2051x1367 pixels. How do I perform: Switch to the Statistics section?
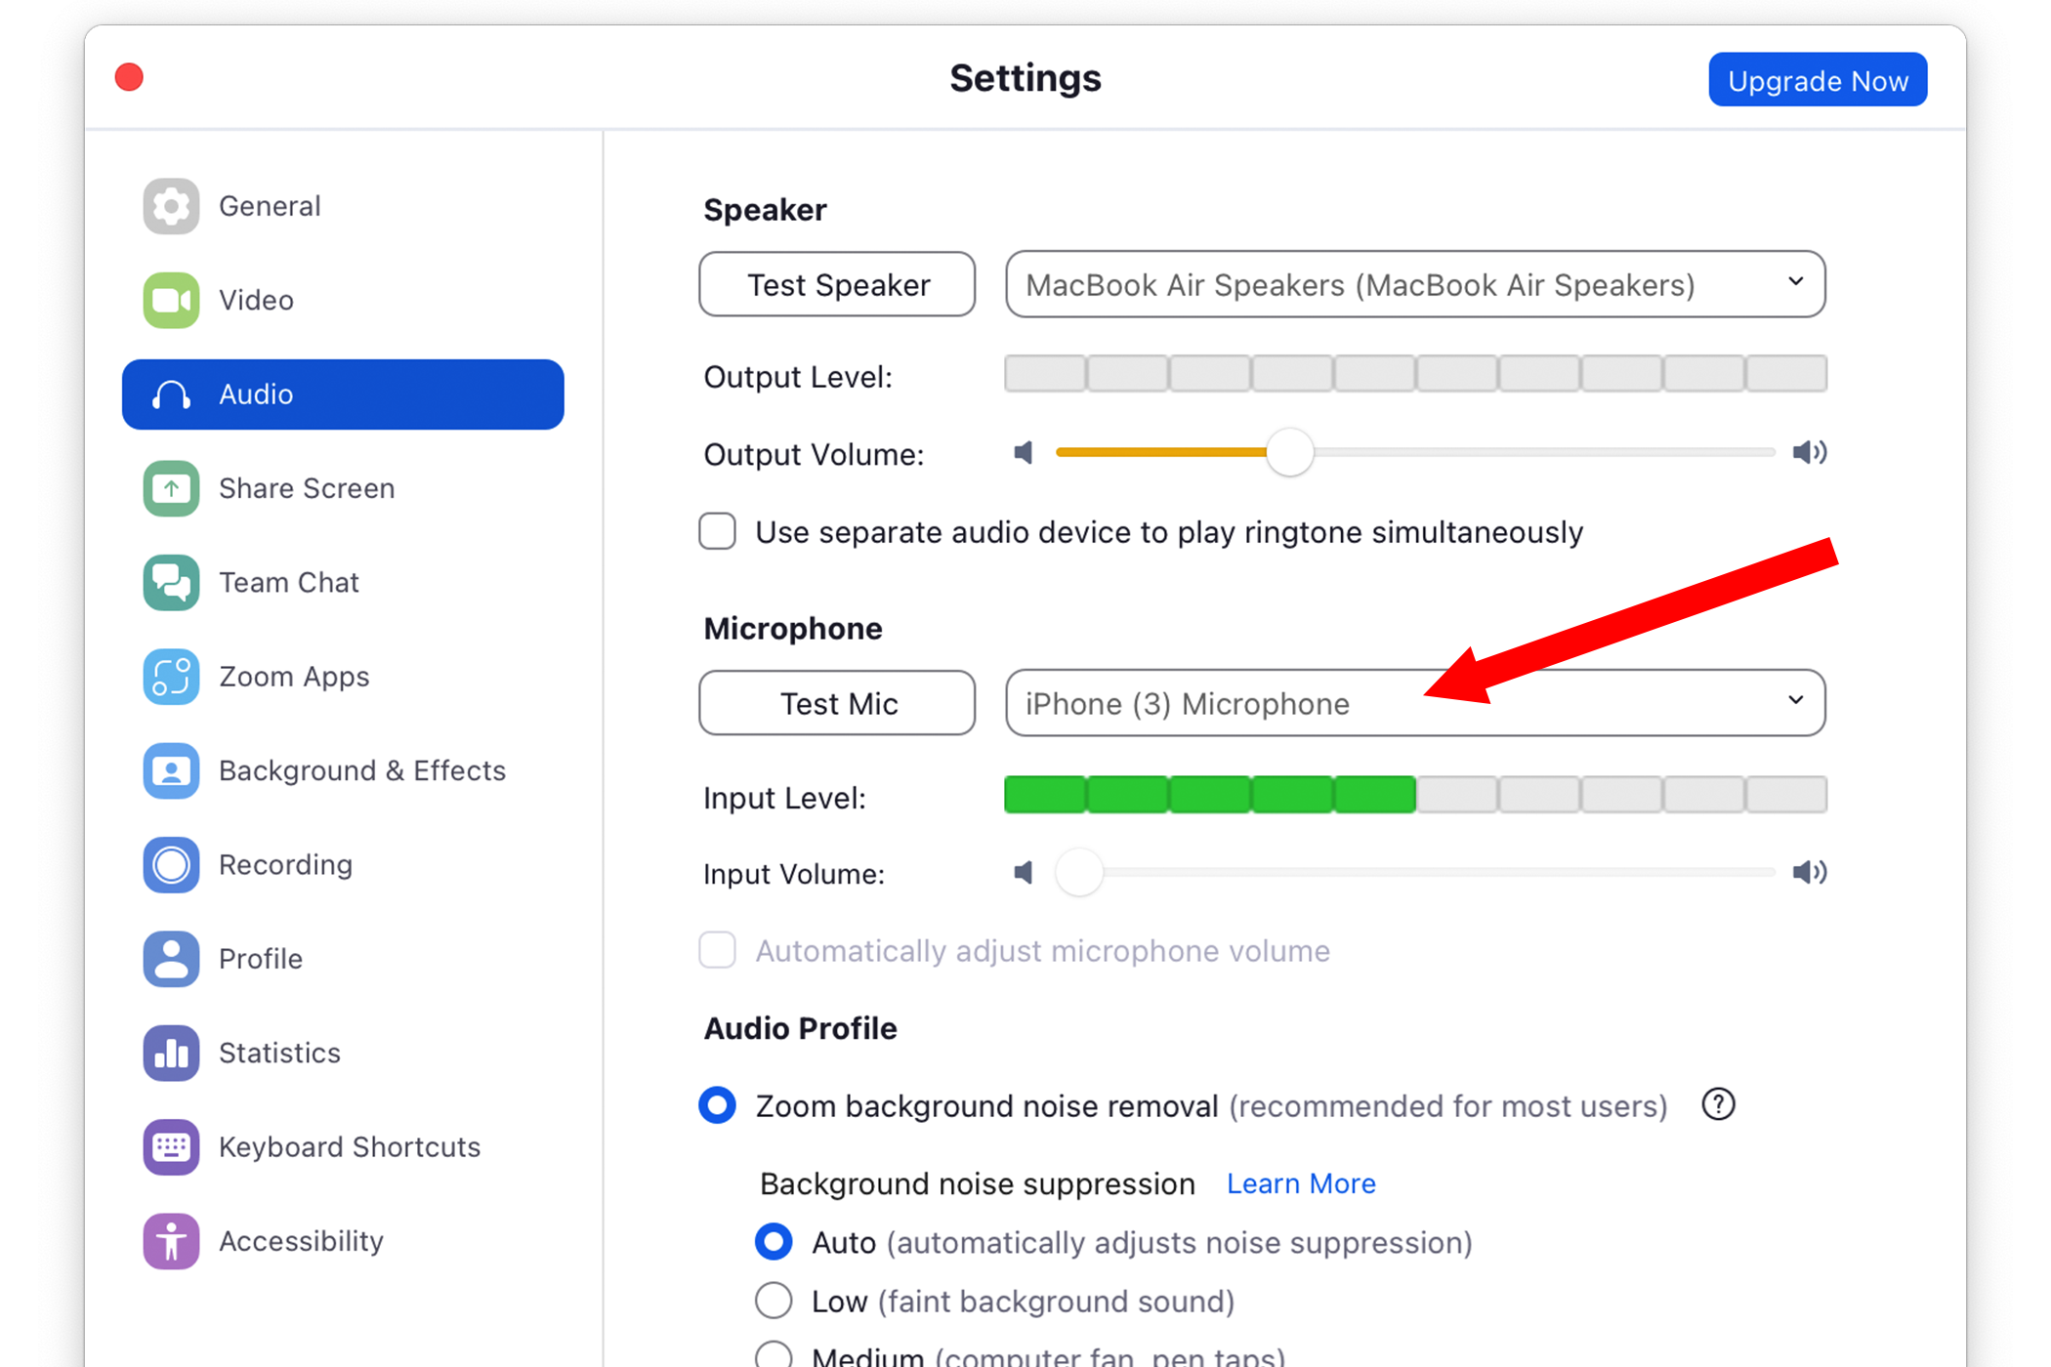coord(279,1053)
